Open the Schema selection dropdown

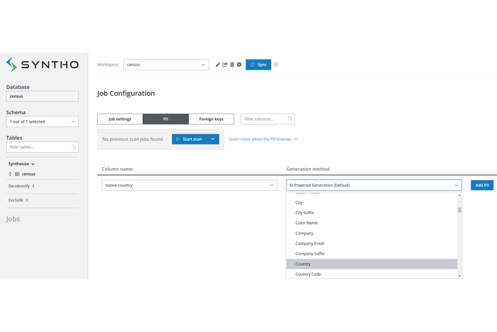pos(42,121)
